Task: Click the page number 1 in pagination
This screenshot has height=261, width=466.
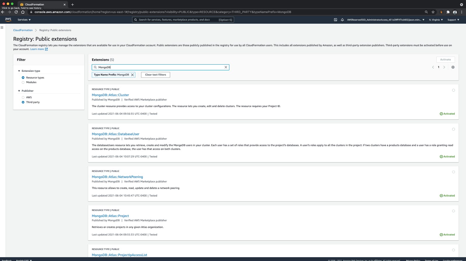Action: pos(439,67)
